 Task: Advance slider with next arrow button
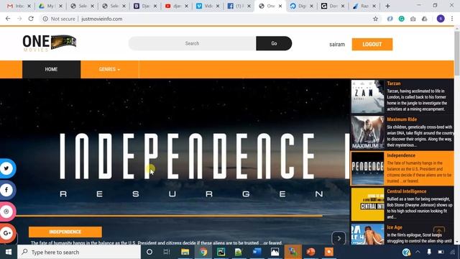click(339, 238)
